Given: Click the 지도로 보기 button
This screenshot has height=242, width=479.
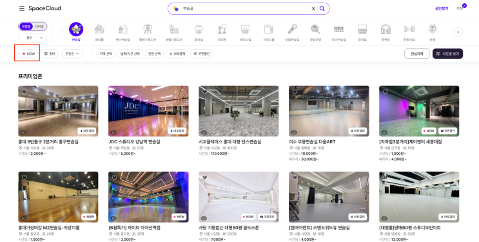Looking at the screenshot, I should [447, 54].
